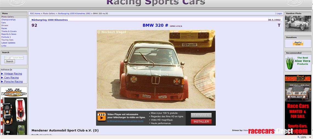Image resolution: width=313 pixels, height=139 pixels.
Task: Click the RSC logo in top-right header
Action: 295,2
